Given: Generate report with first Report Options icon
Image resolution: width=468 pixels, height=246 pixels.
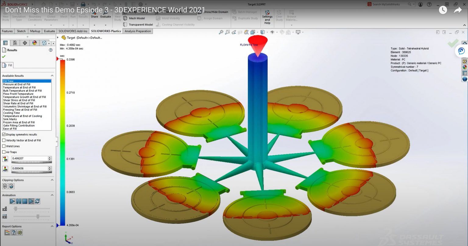Looking at the screenshot, I should pos(7,233).
